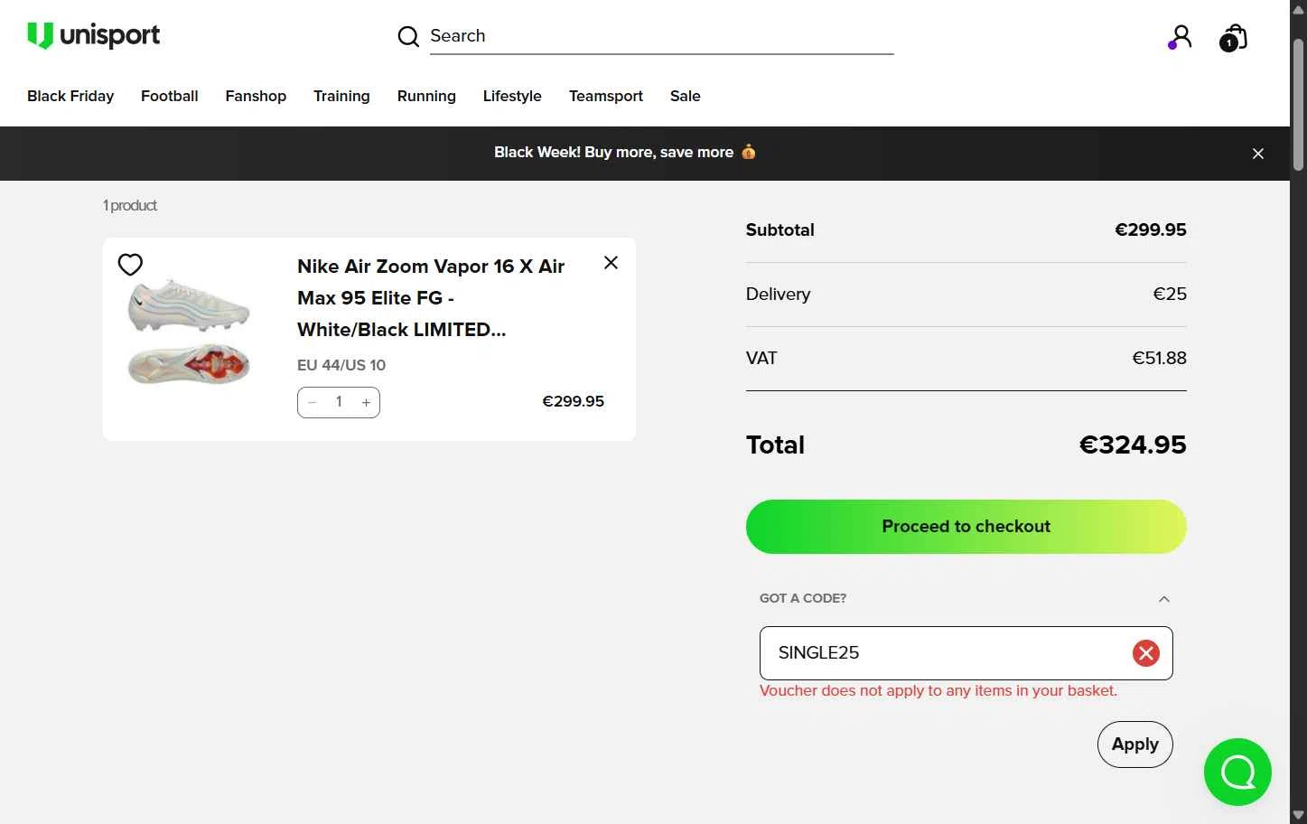Viewport: 1307px width, 824px height.
Task: Decrease product quantity with minus
Action: [x=313, y=402]
